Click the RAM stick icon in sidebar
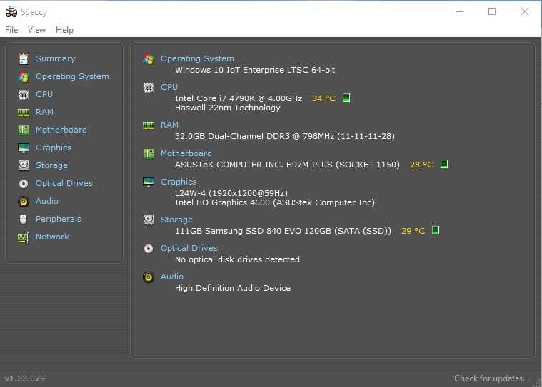 [x=24, y=113]
